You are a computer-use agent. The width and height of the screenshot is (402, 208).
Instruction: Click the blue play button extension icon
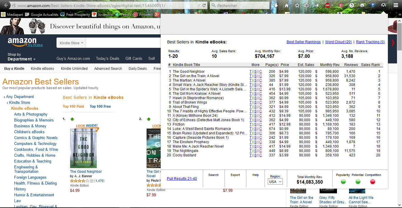coord(373,5)
